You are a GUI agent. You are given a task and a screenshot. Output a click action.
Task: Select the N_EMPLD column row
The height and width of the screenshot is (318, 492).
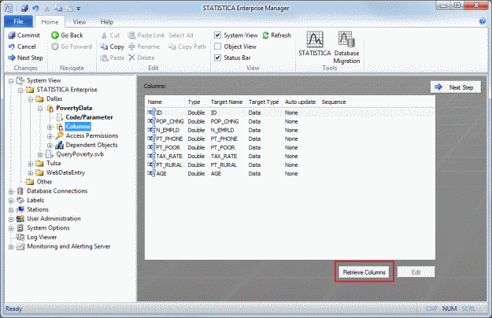290,130
